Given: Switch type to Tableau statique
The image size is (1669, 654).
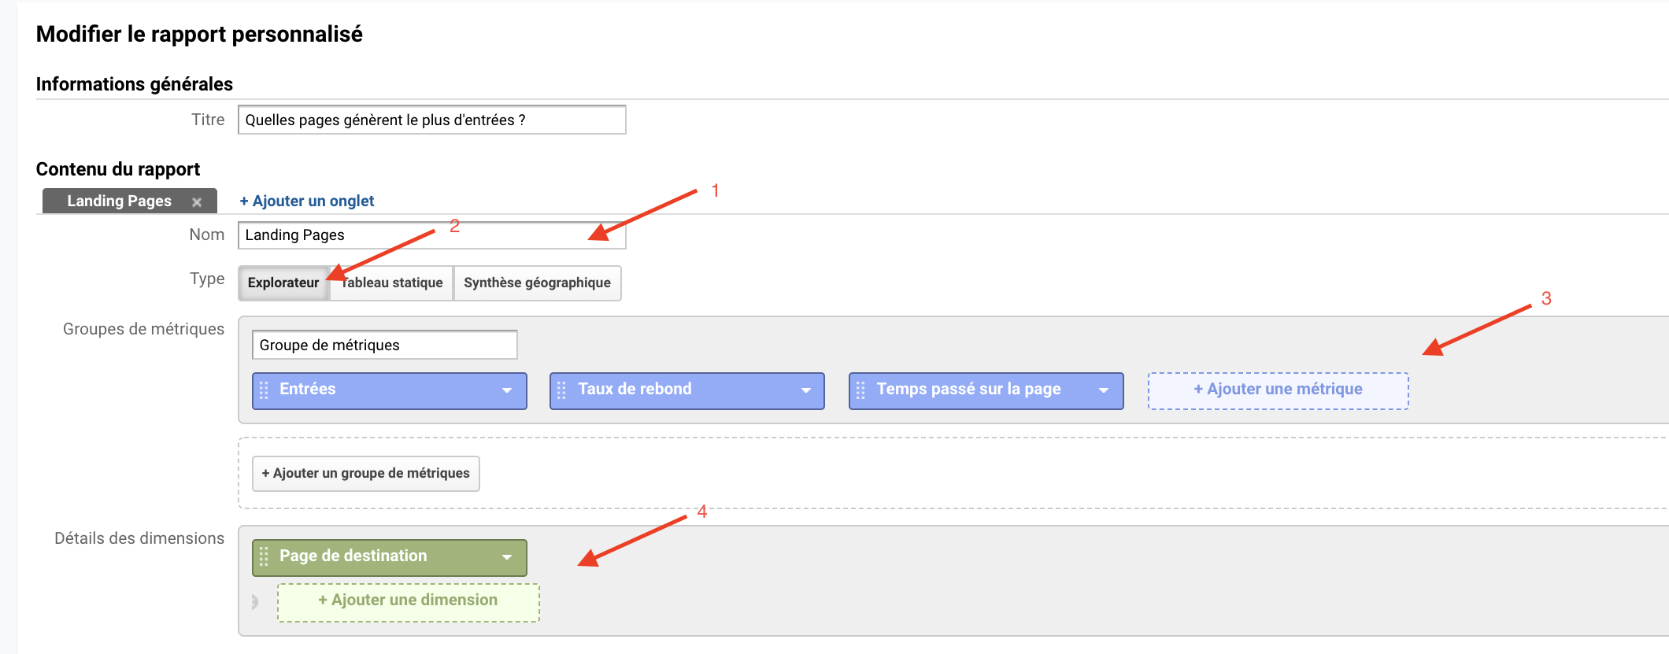Looking at the screenshot, I should click(394, 283).
